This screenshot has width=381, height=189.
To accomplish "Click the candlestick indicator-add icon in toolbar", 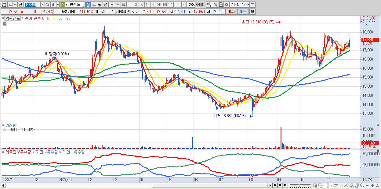I will (209, 5).
